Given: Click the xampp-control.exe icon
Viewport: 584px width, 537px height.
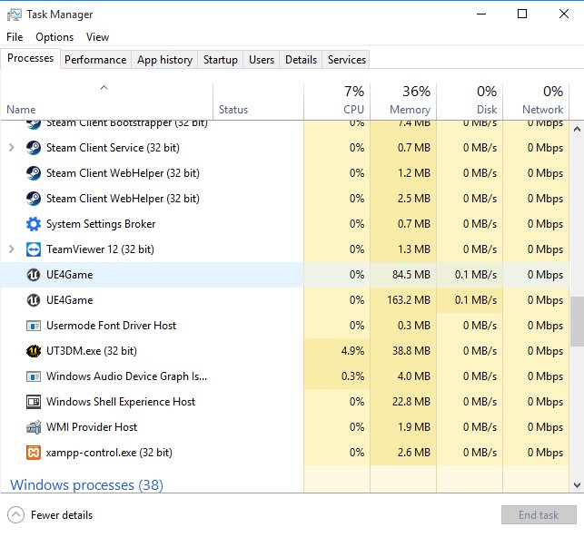Looking at the screenshot, I should point(34,453).
